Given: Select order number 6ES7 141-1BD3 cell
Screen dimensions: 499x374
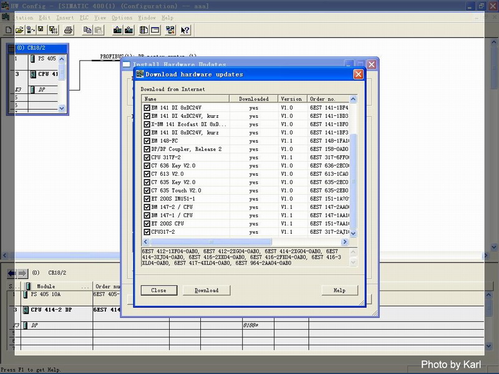Looking at the screenshot, I should 329,116.
